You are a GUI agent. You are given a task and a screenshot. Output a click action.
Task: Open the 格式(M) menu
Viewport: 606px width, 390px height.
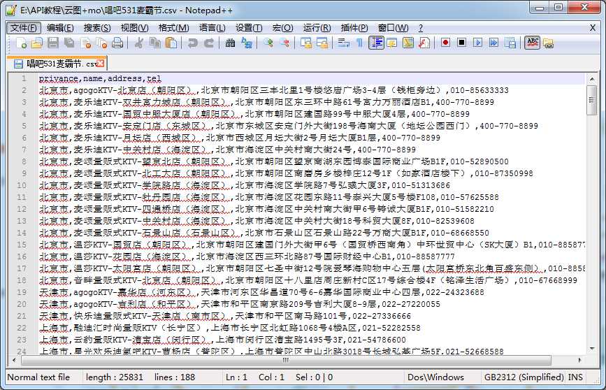click(173, 28)
